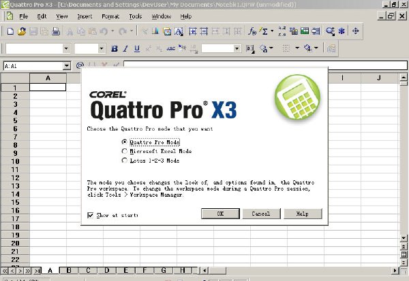Open the function f(x) formula composer icon
The width and height of the screenshot is (409, 281).
[x=252, y=31]
